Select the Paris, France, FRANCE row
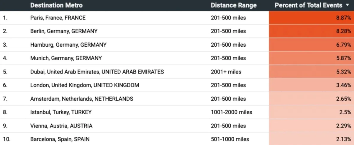The height and width of the screenshot is (145, 354). (58, 18)
